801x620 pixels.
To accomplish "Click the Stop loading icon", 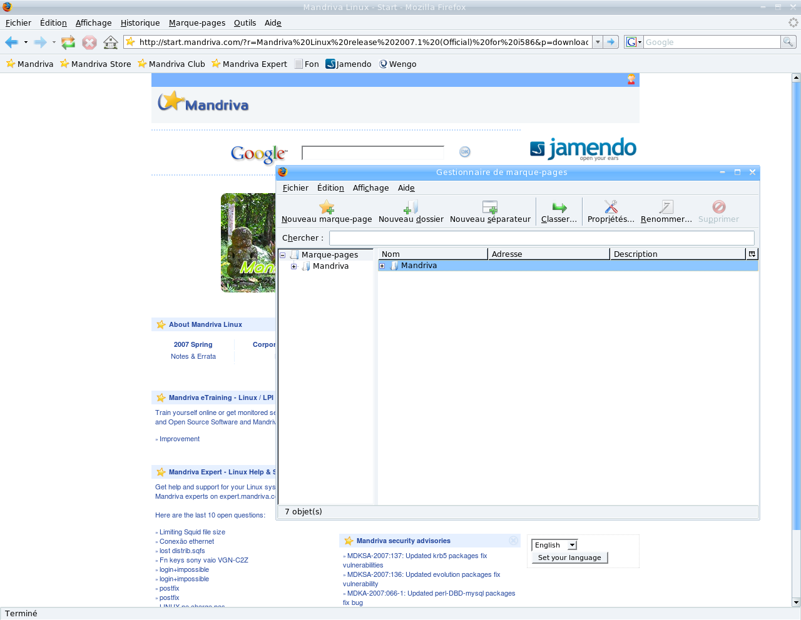I will tap(89, 42).
